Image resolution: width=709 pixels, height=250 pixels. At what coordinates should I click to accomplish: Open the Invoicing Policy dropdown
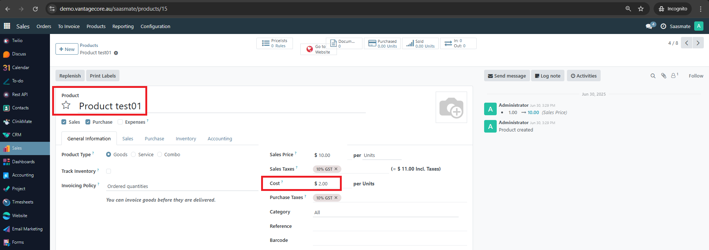coord(181,186)
